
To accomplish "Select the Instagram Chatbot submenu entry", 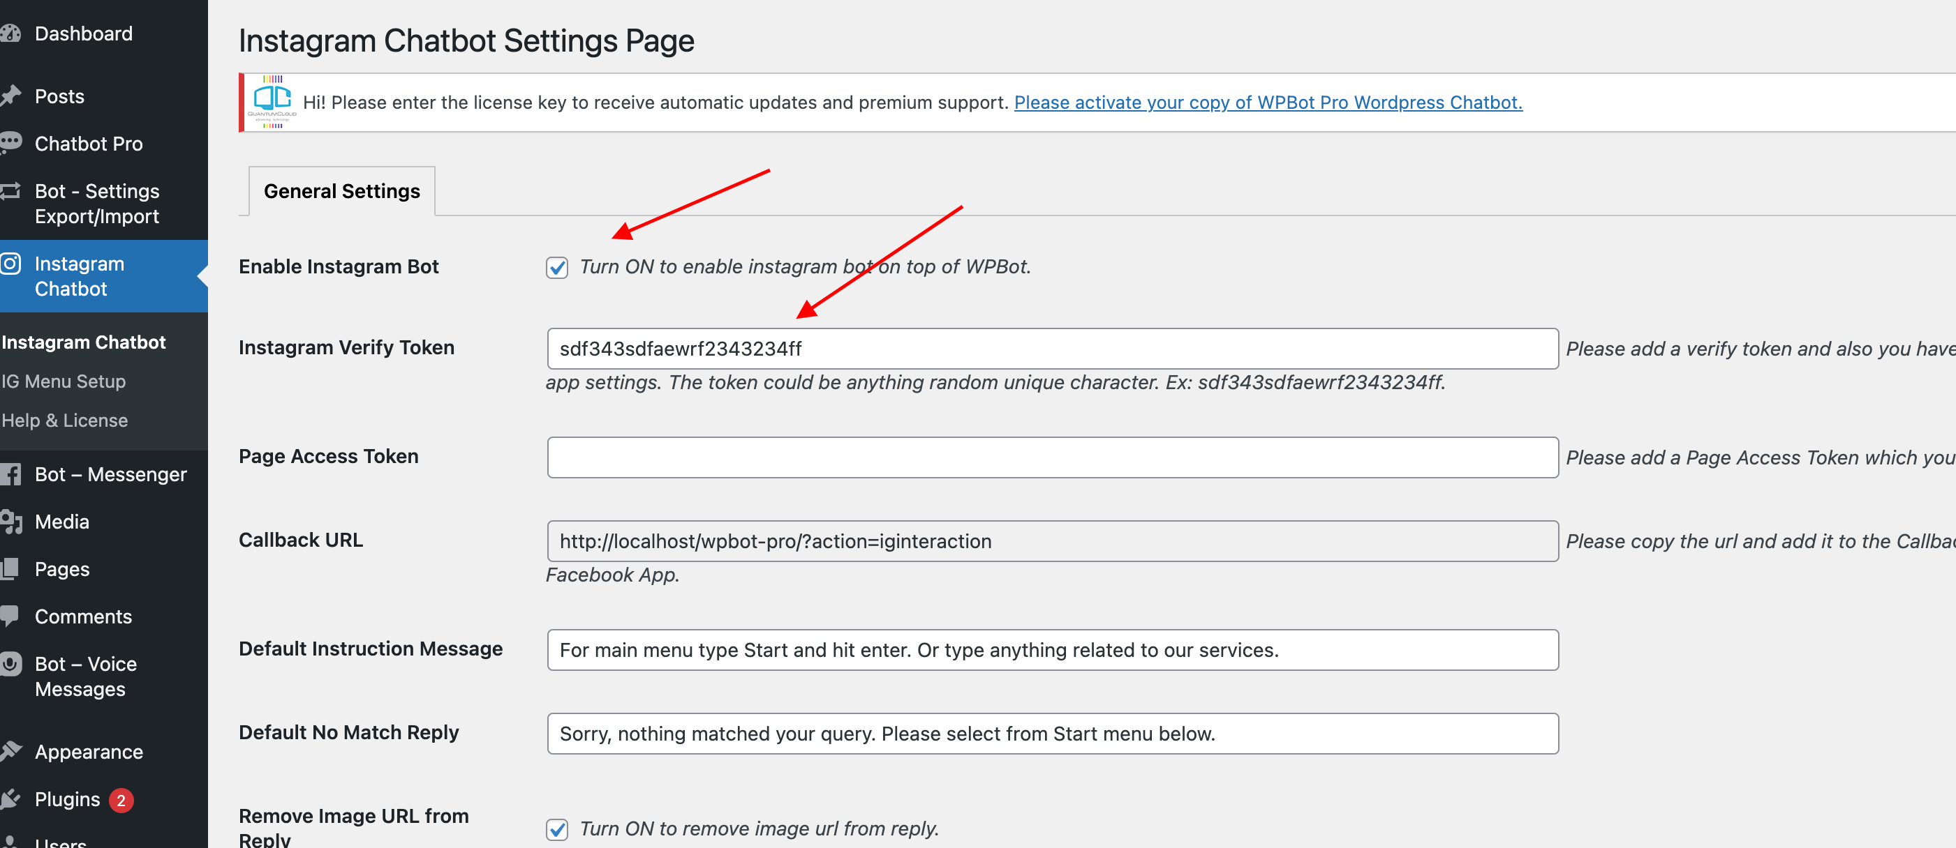I will click(x=83, y=342).
